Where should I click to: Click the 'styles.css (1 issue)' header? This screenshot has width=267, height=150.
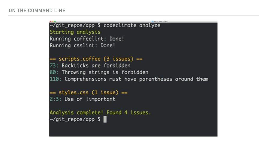click(89, 92)
